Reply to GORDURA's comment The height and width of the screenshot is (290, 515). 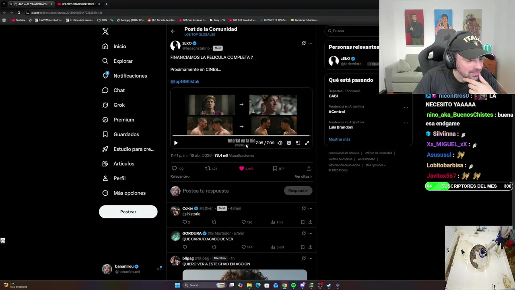point(185,247)
